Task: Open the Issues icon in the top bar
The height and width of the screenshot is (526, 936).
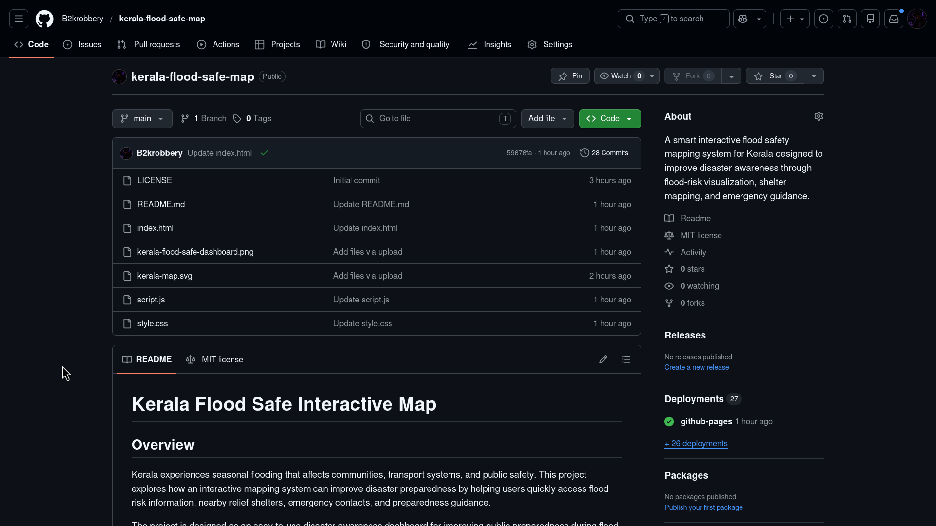Action: tap(823, 19)
